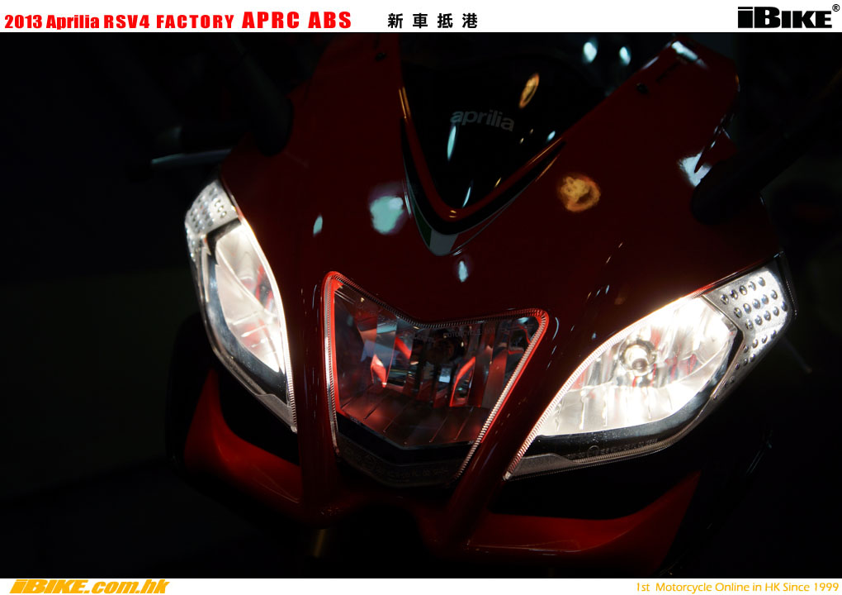Click the orange light reflection on the fairing
Image resolution: width=842 pixels, height=595 pixels.
578,192
